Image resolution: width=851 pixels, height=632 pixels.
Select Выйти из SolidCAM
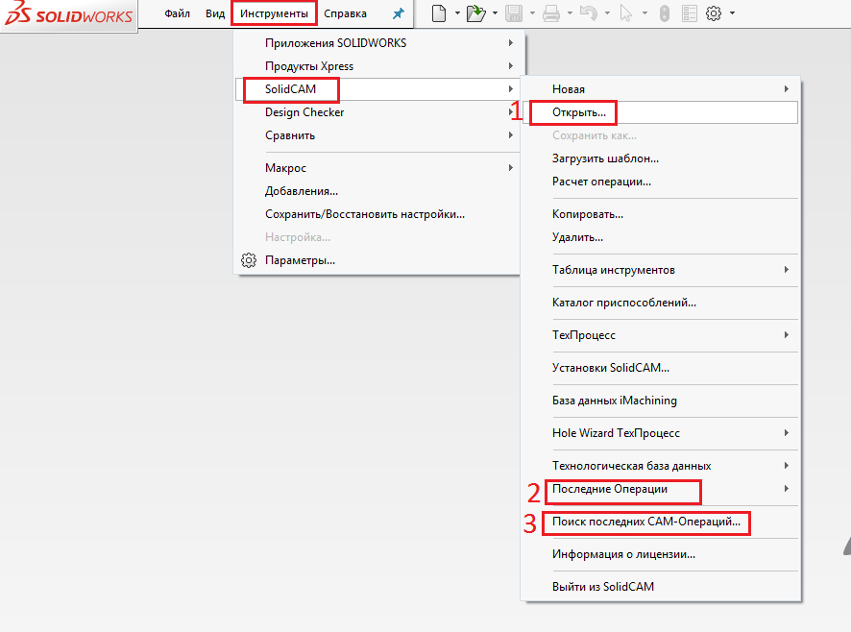(661, 587)
